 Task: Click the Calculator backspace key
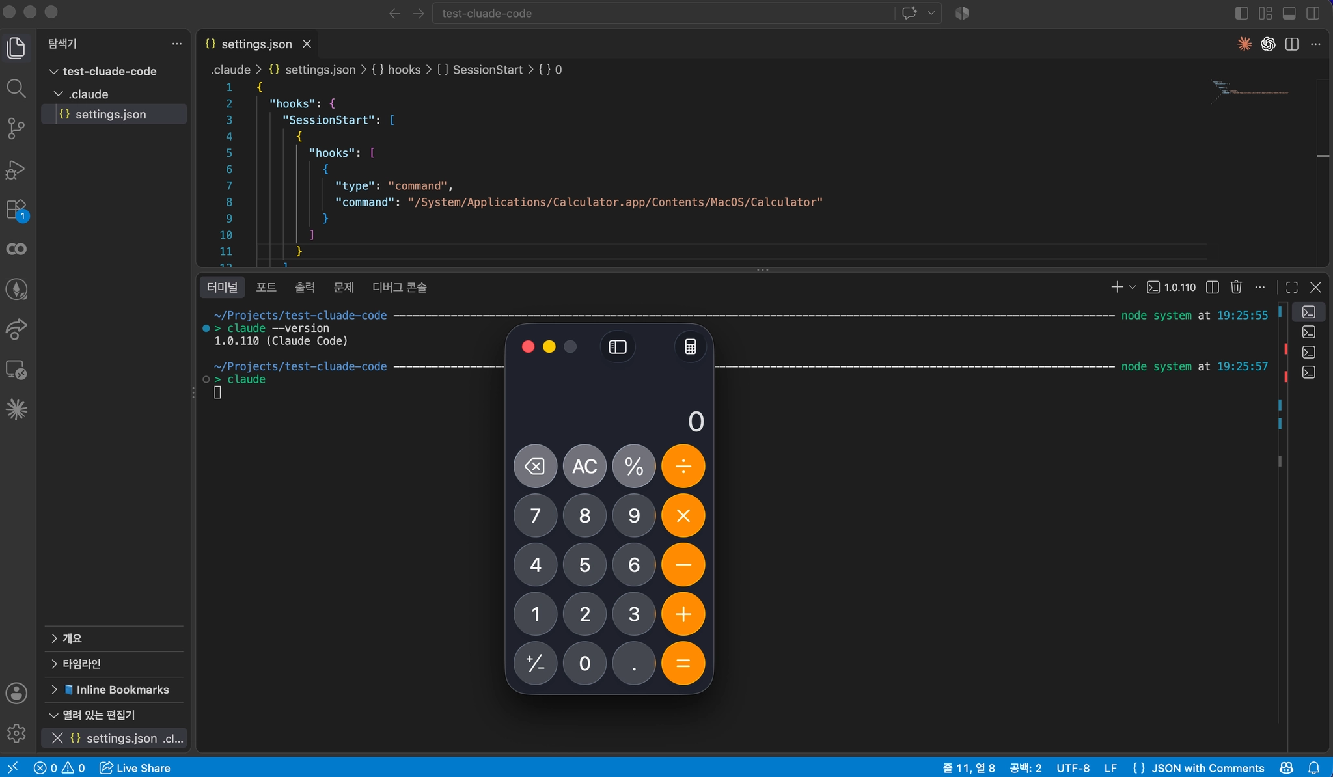535,466
